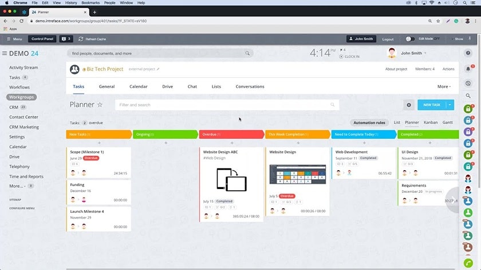The image size is (481, 270).
Task: Open project Actions link
Action: pos(448,69)
